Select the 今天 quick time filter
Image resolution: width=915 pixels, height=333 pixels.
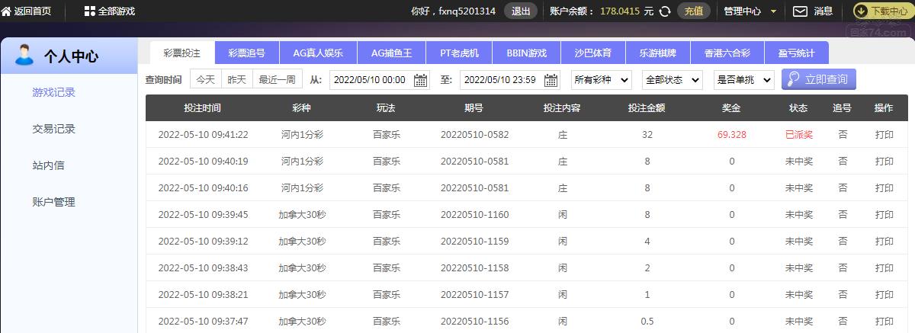205,79
